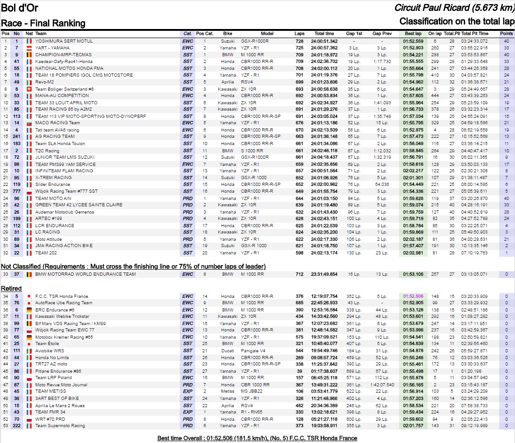Click the 'Circuit Paul Ricard (5.673 km)' title
Image resolution: width=515 pixels, height=443 pixels.
click(455, 8)
